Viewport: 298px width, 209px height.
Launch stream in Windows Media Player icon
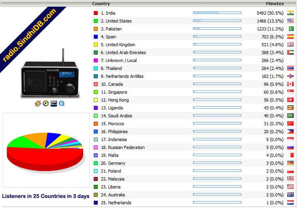coord(46,103)
